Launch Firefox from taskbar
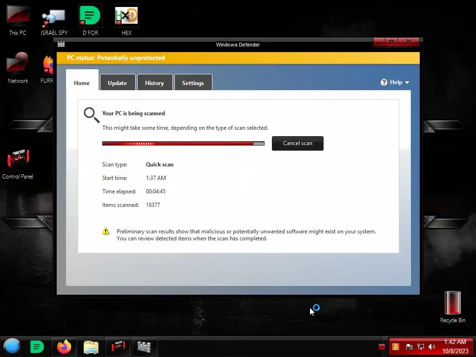This screenshot has height=357, width=476. click(x=64, y=346)
